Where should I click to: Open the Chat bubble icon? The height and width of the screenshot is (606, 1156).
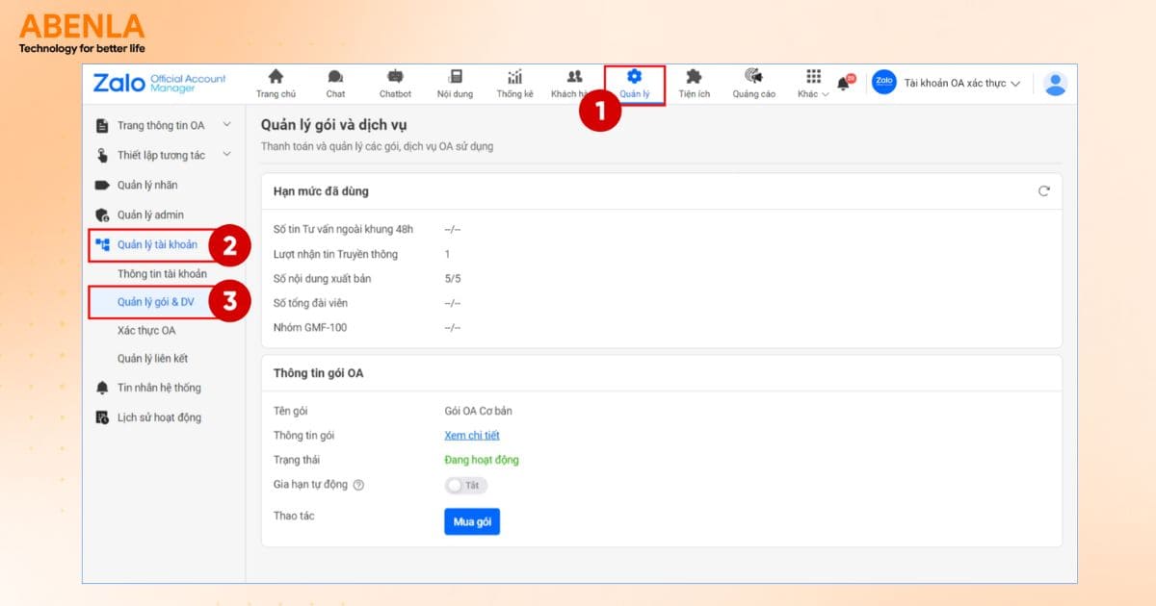pos(335,77)
